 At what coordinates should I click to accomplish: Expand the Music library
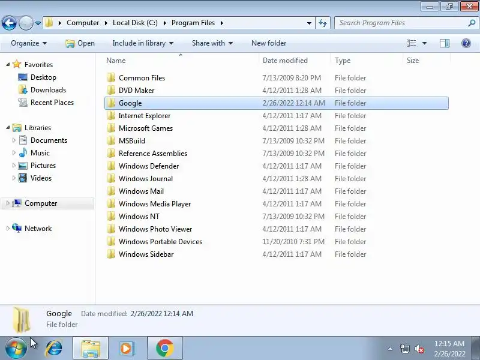[14, 153]
